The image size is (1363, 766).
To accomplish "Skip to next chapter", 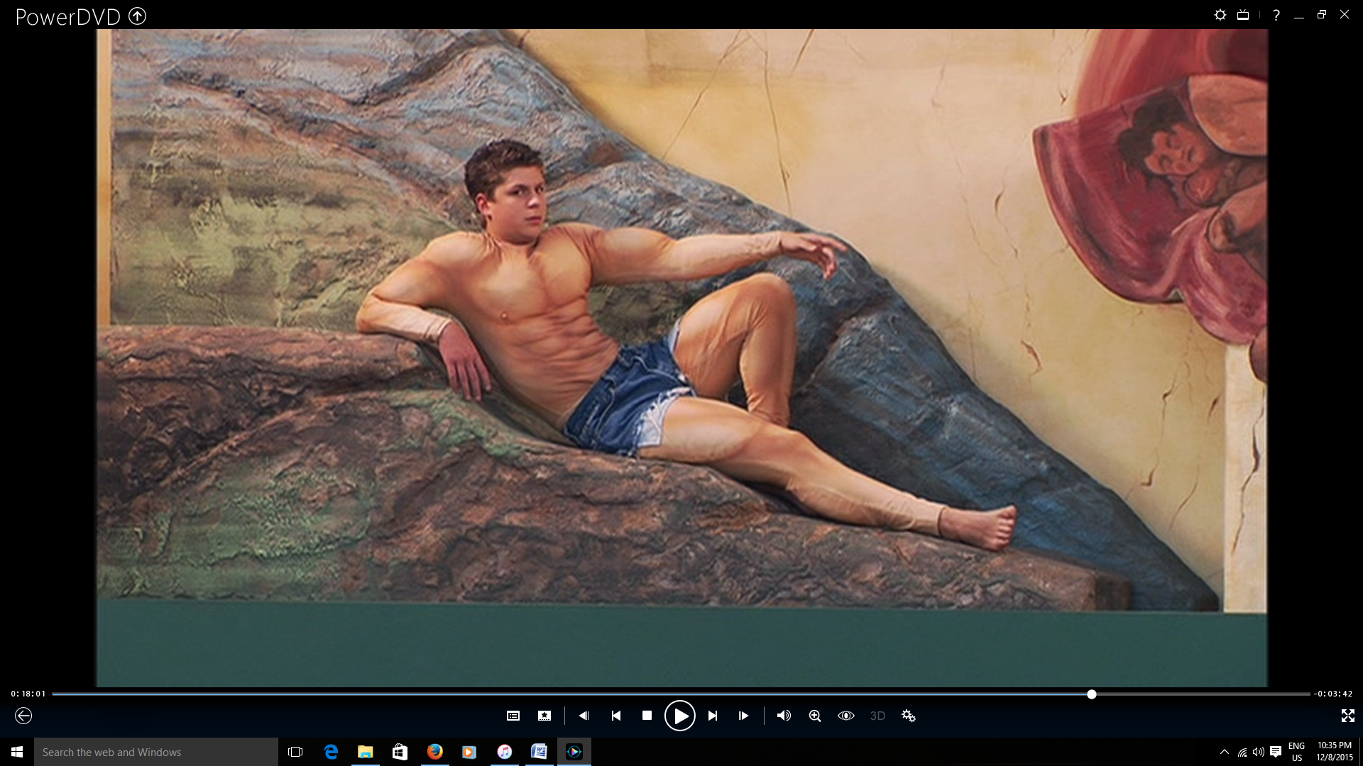I will click(713, 716).
